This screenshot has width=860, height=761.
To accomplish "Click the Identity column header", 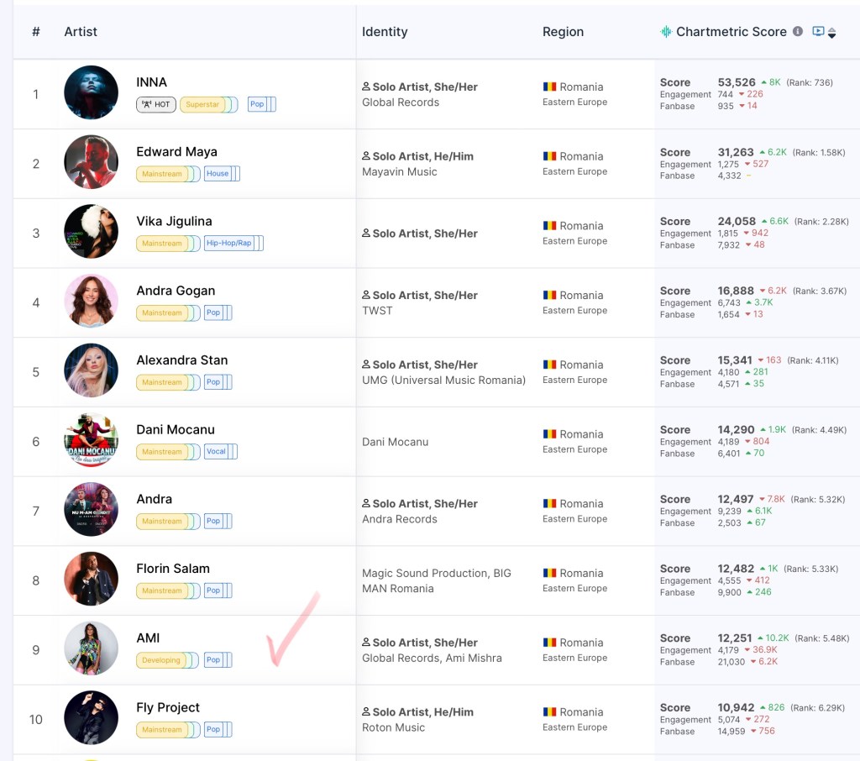I will tap(385, 32).
